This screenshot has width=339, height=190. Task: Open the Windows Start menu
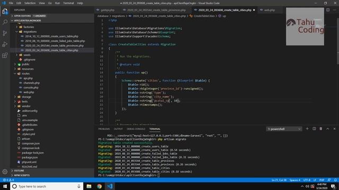pyautogui.click(x=5, y=186)
